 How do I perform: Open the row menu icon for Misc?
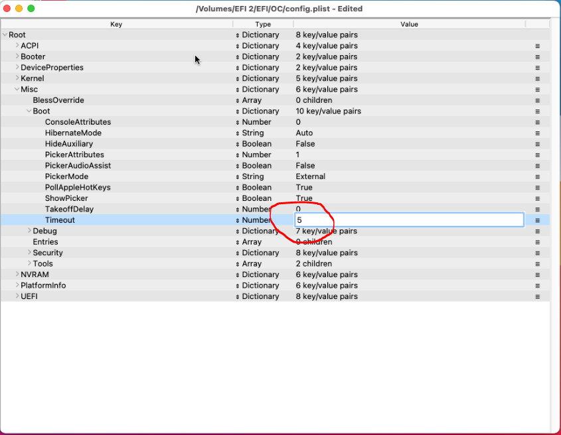(537, 90)
